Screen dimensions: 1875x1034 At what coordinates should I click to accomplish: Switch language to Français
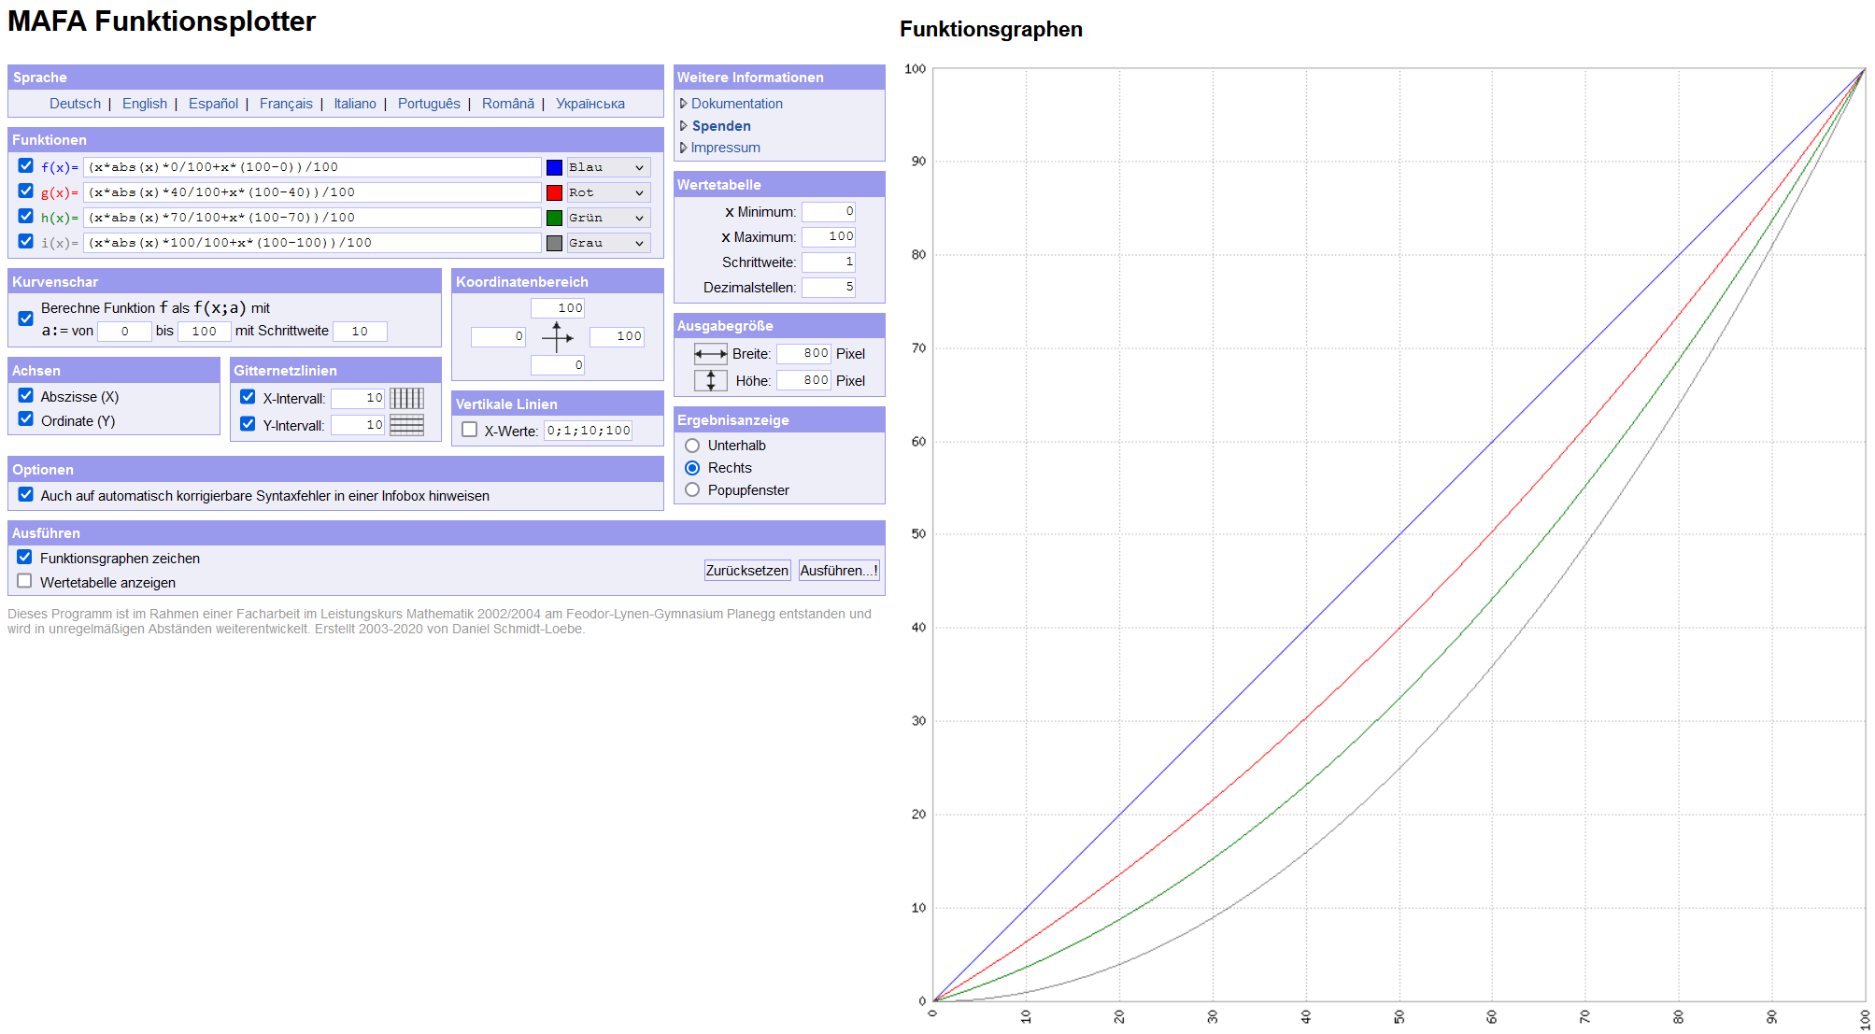click(x=286, y=104)
